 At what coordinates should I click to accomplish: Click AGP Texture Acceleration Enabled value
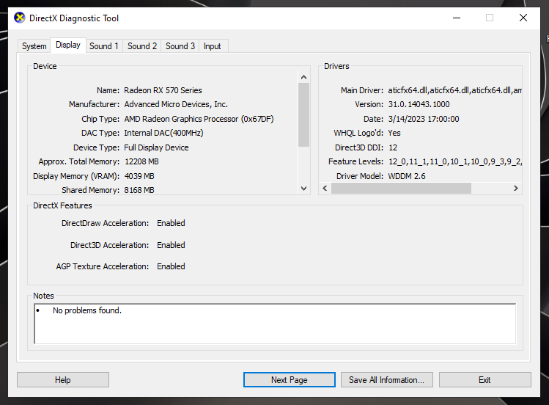tap(171, 266)
